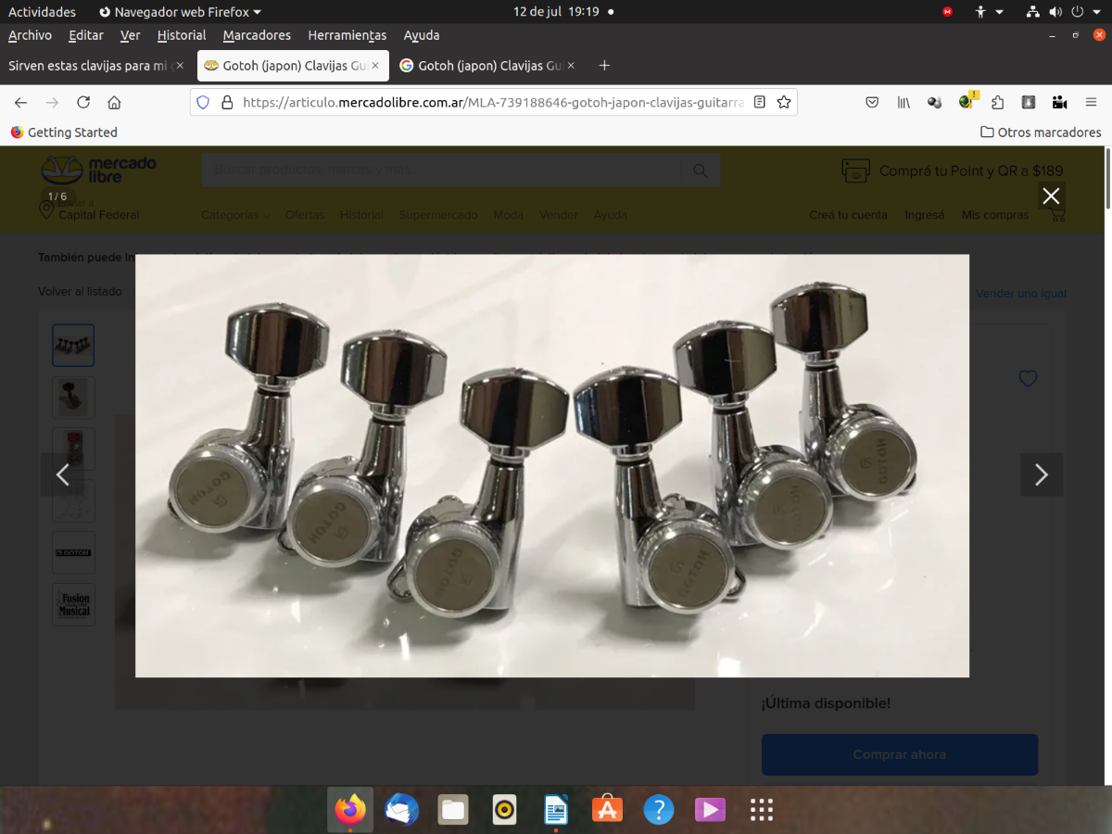Go to previous product image arrow

pyautogui.click(x=63, y=475)
